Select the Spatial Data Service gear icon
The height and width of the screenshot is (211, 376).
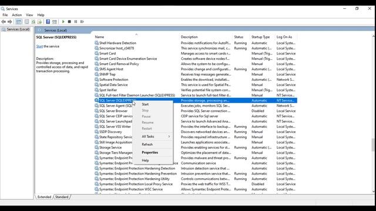click(96, 84)
